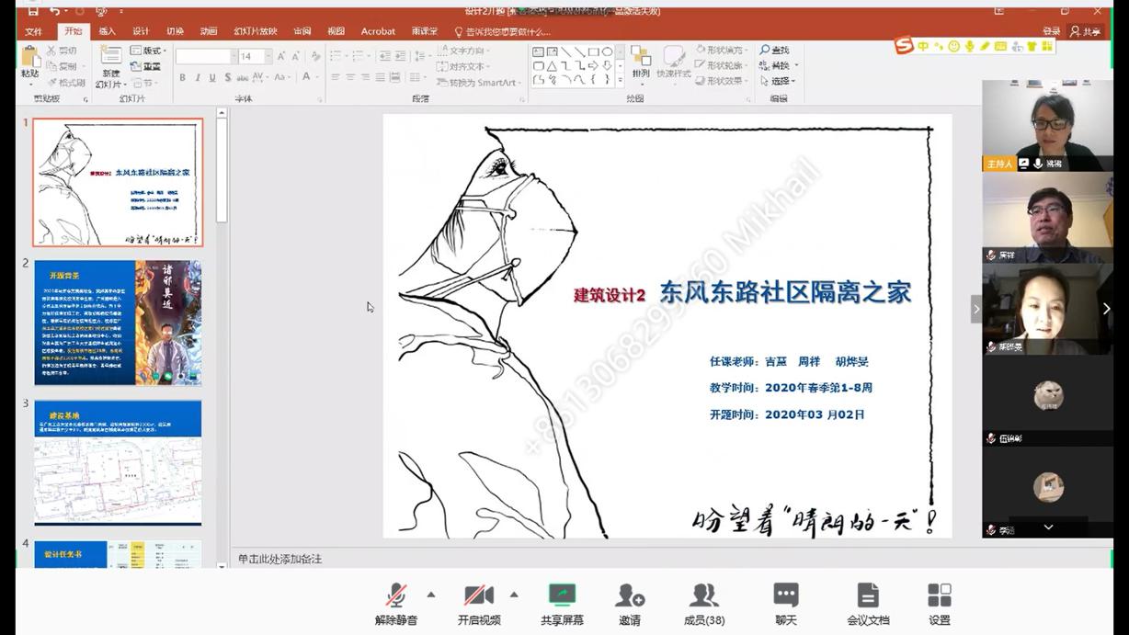Select slide 2 thumbnail 开题背景
Image resolution: width=1129 pixels, height=635 pixels.
pos(118,323)
